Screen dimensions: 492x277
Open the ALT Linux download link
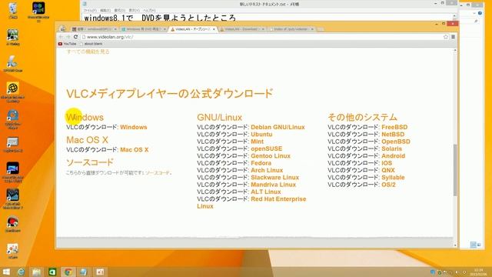[266, 192]
